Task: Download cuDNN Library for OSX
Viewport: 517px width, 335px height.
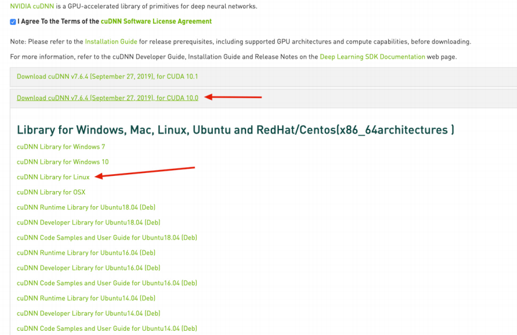Action: pyautogui.click(x=51, y=192)
